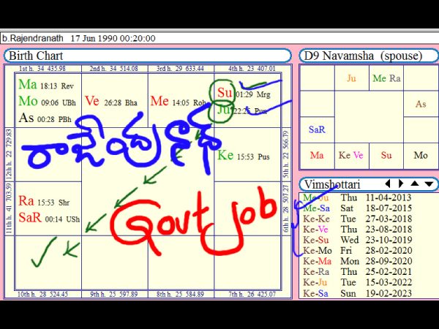This screenshot has width=439, height=329.
Task: Click Mercury (Me) in the birth chart 3rd house
Action: [x=160, y=102]
